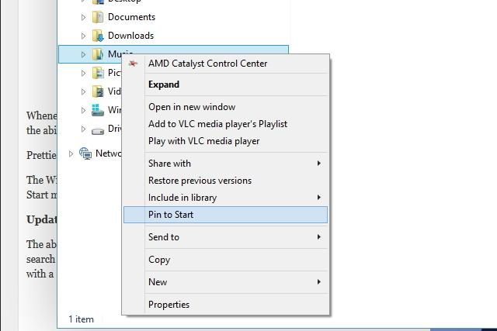
Task: Choose Pin to Start
Action: pos(225,215)
